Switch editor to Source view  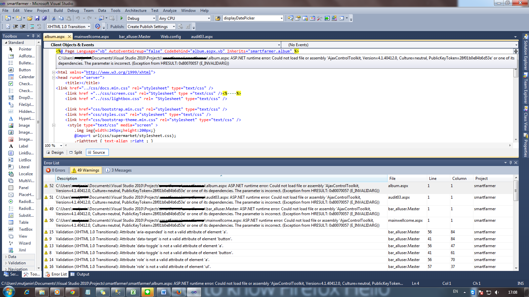coord(97,152)
